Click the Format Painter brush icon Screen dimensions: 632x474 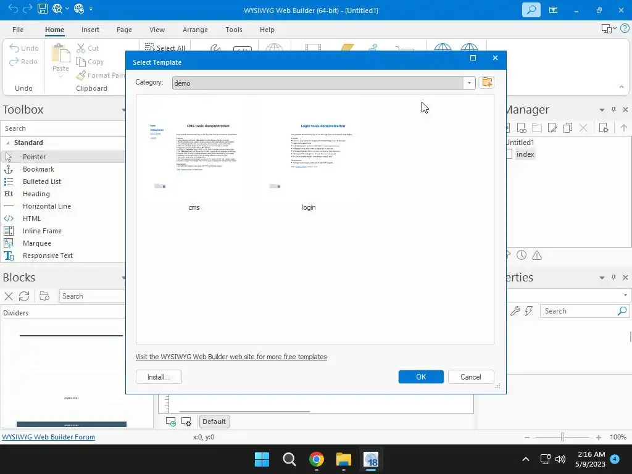81,75
